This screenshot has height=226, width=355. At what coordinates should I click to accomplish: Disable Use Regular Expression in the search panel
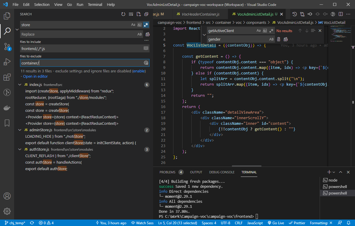[x=146, y=25]
